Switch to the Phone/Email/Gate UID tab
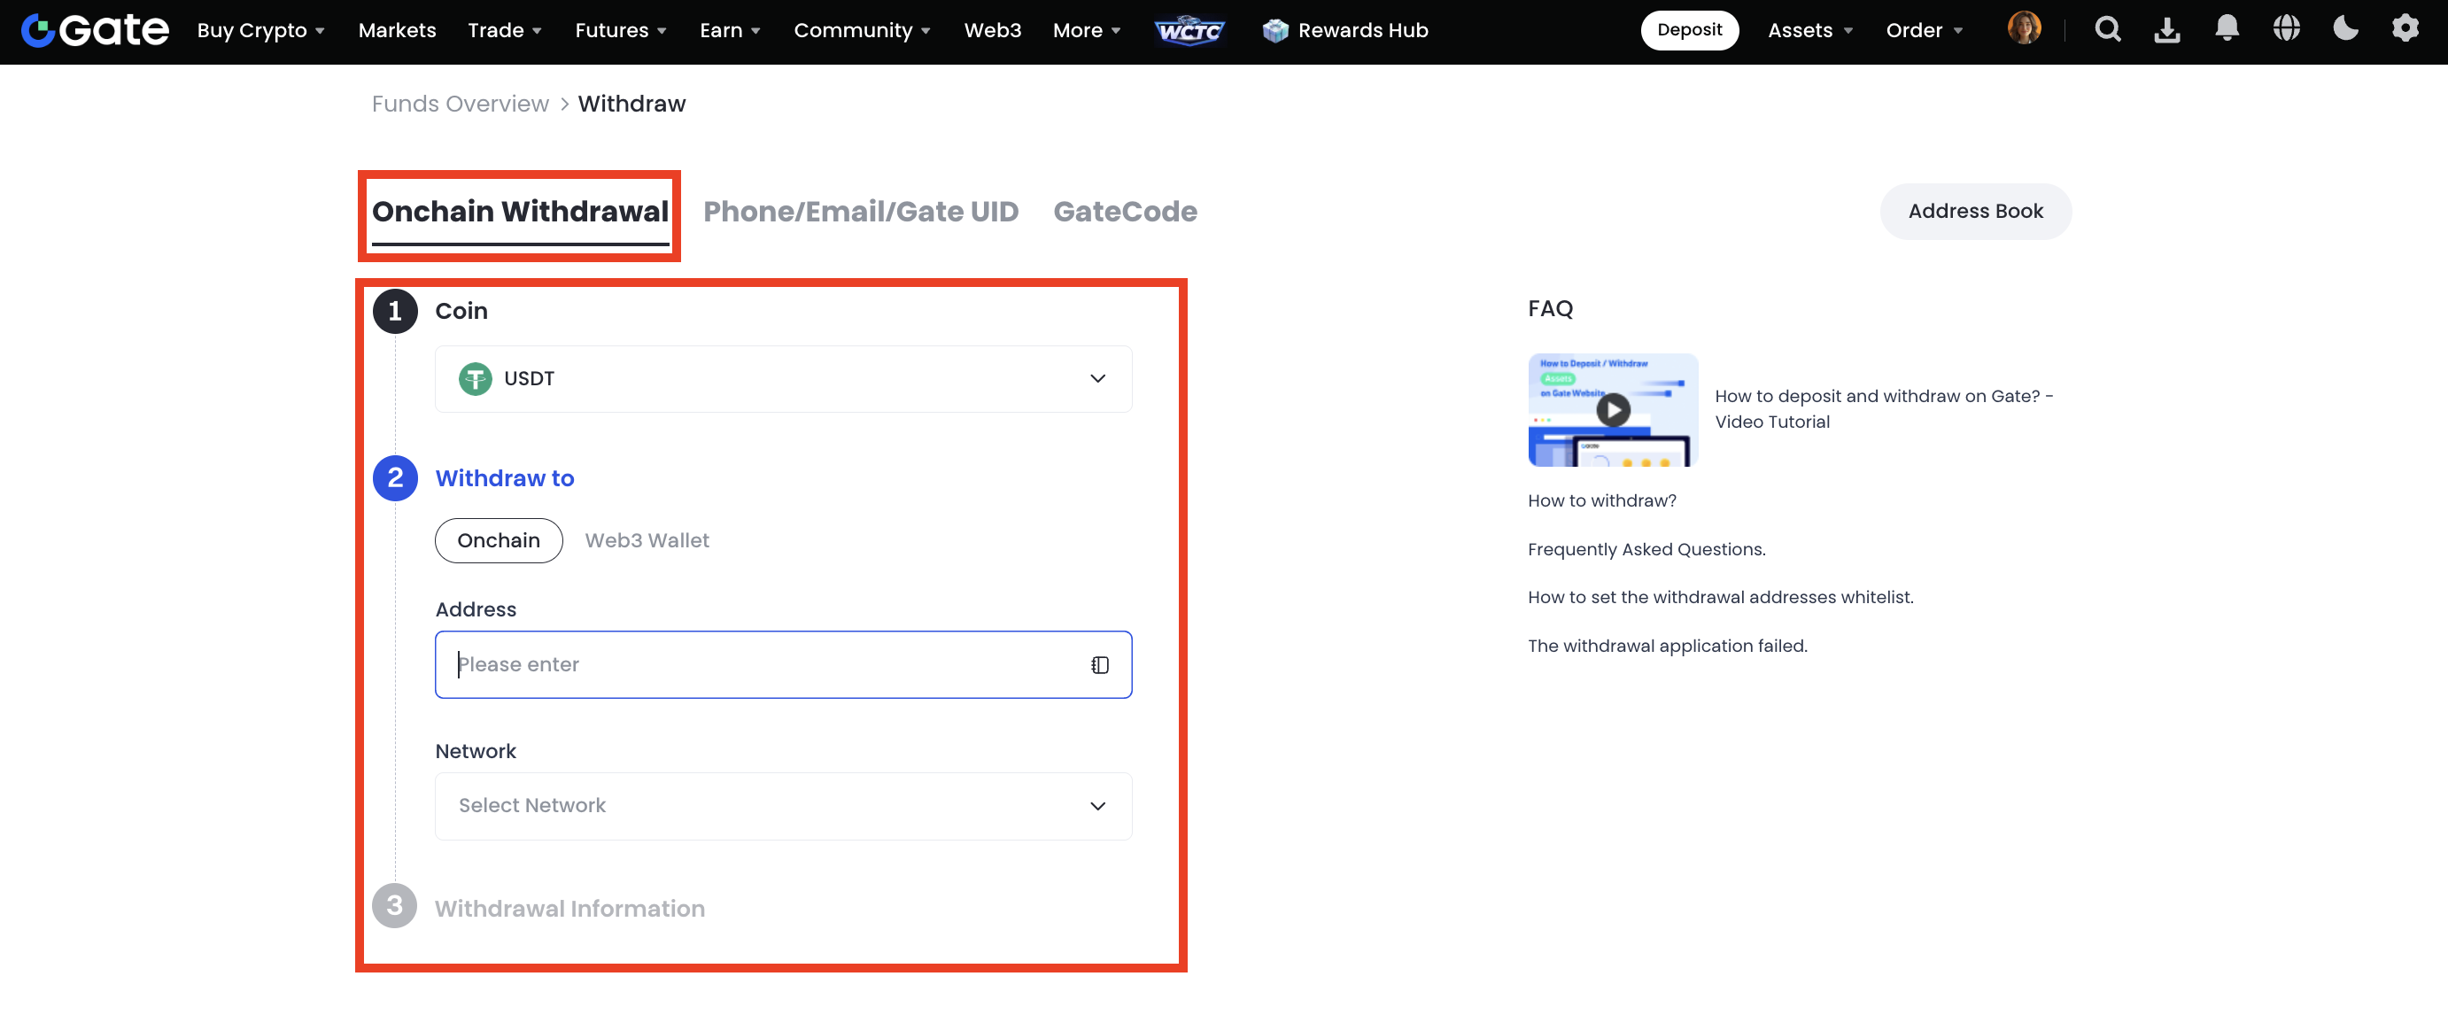The image size is (2448, 1015). (861, 211)
